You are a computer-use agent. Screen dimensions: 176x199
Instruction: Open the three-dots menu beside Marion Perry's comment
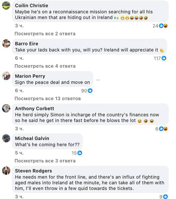click(98, 80)
